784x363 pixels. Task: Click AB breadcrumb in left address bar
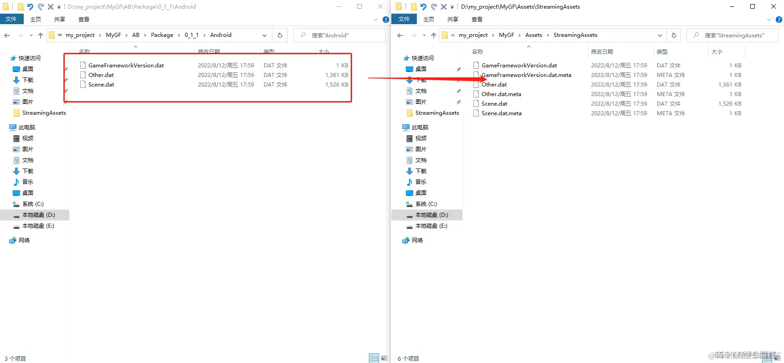[136, 35]
